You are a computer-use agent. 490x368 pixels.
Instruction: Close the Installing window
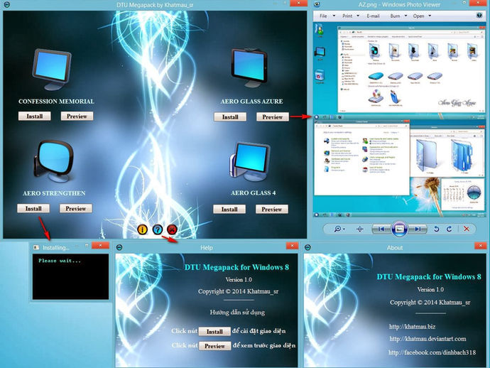(x=100, y=245)
